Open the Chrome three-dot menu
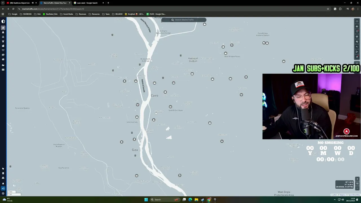The width and height of the screenshot is (361, 203). click(358, 9)
